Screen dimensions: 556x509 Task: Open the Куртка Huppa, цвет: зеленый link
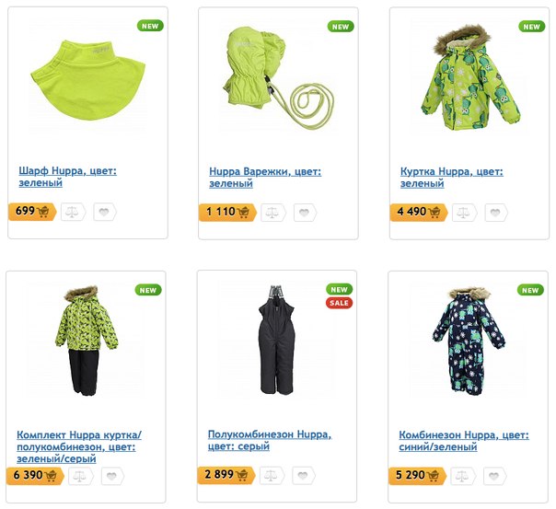point(452,178)
